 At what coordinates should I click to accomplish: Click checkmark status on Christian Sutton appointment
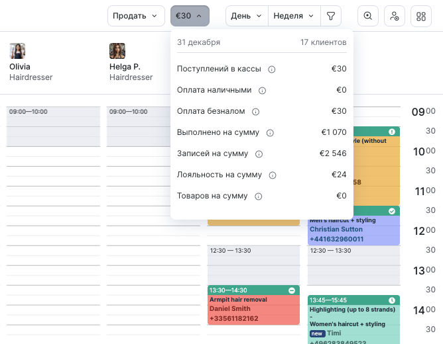391,211
